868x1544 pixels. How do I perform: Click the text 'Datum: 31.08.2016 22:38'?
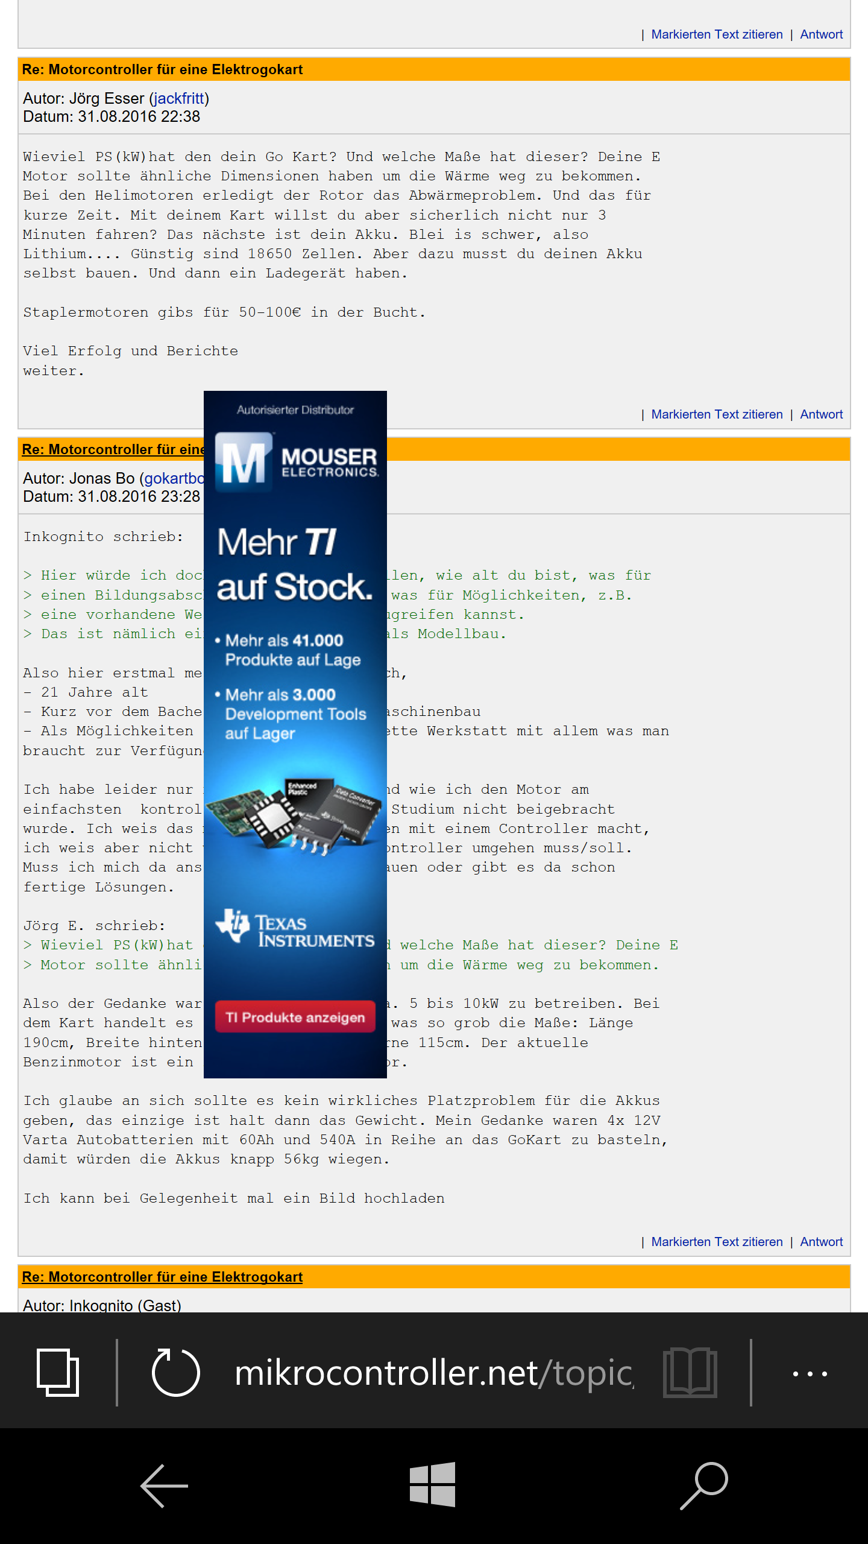coord(112,116)
